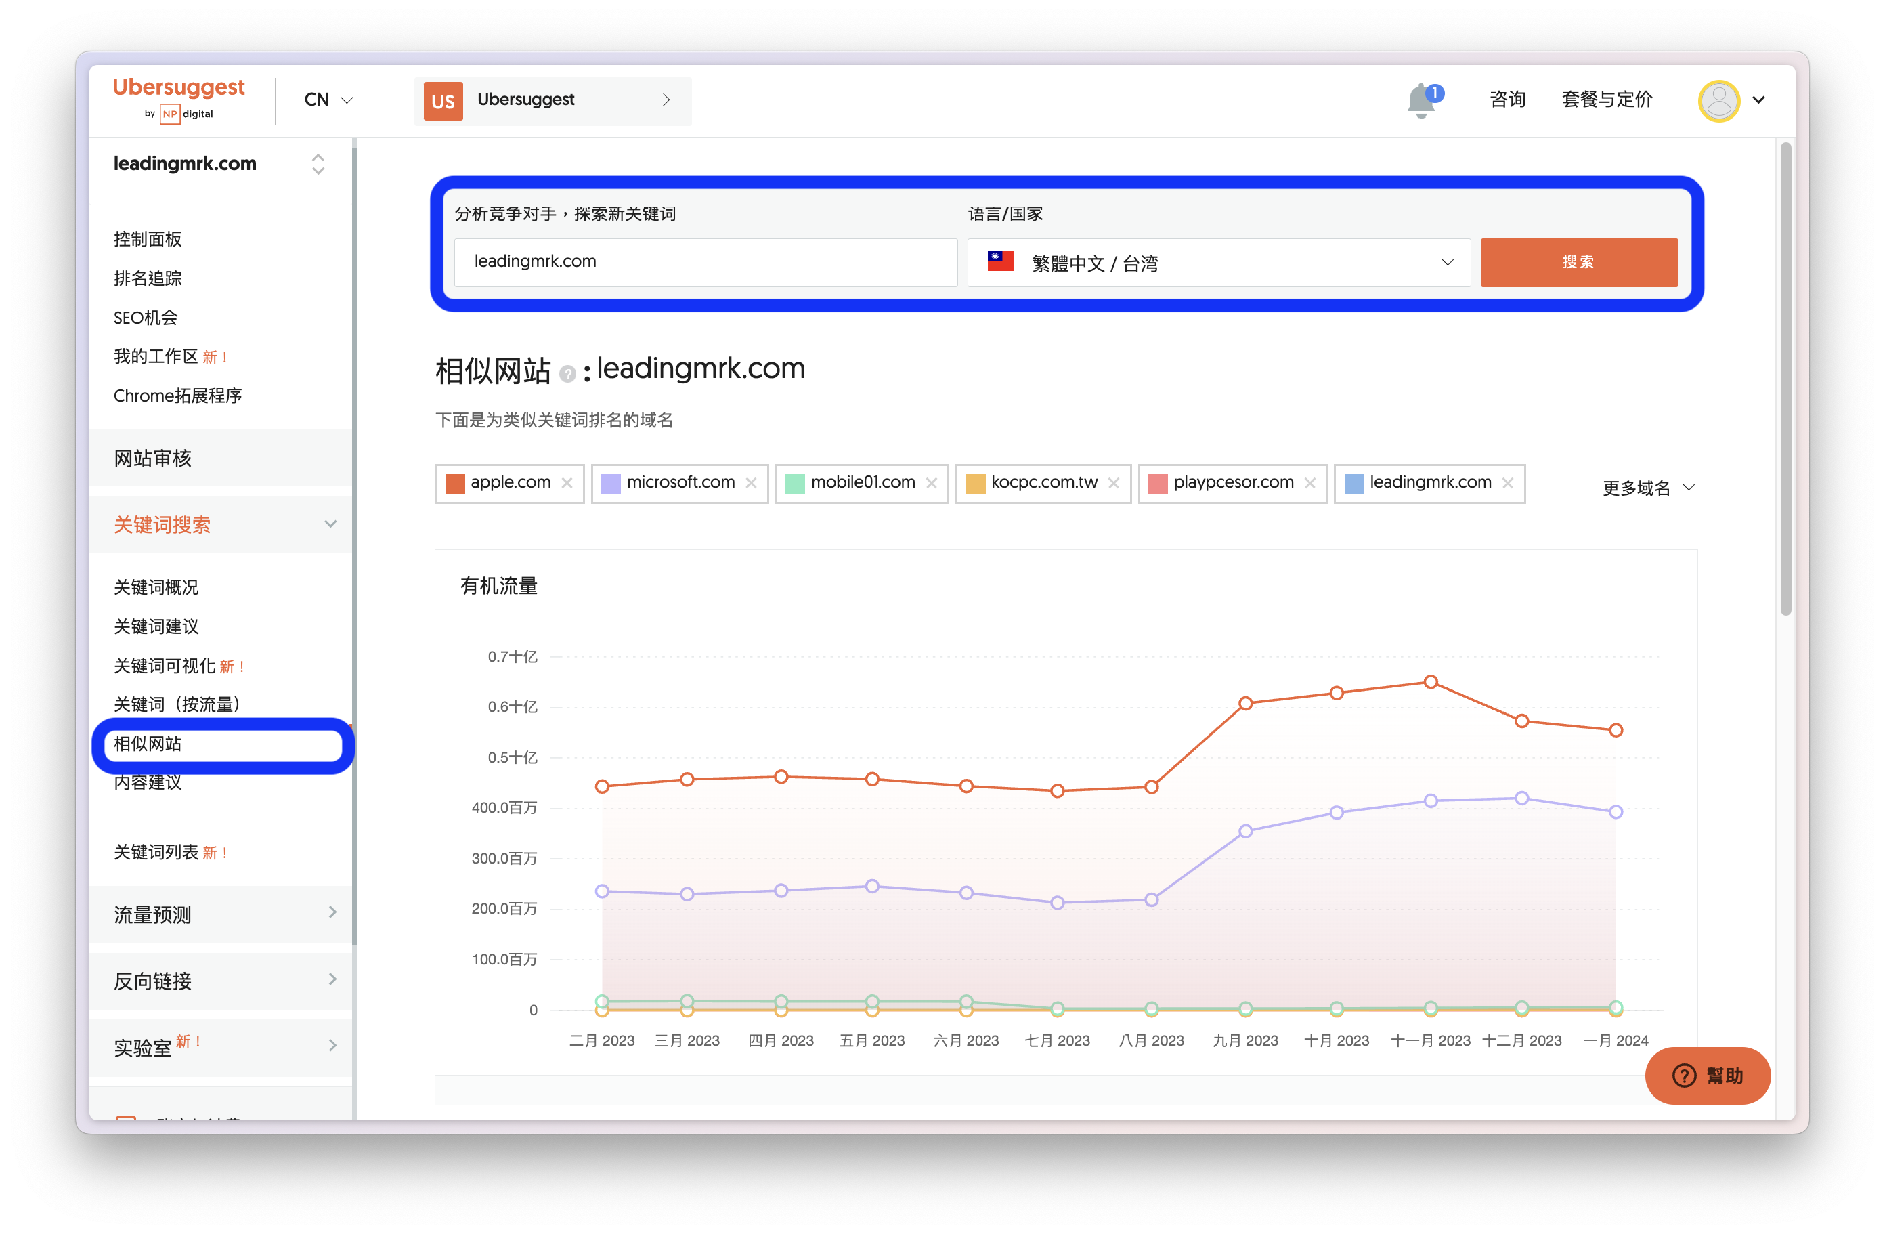Expand the 流量预测 sidebar section
The image size is (1885, 1234).
tap(221, 913)
